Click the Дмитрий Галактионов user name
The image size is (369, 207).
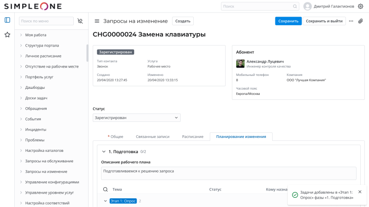pyautogui.click(x=333, y=6)
